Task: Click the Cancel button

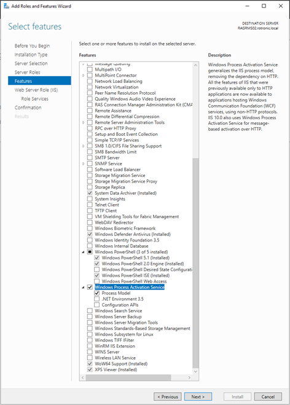Action: pos(268,397)
